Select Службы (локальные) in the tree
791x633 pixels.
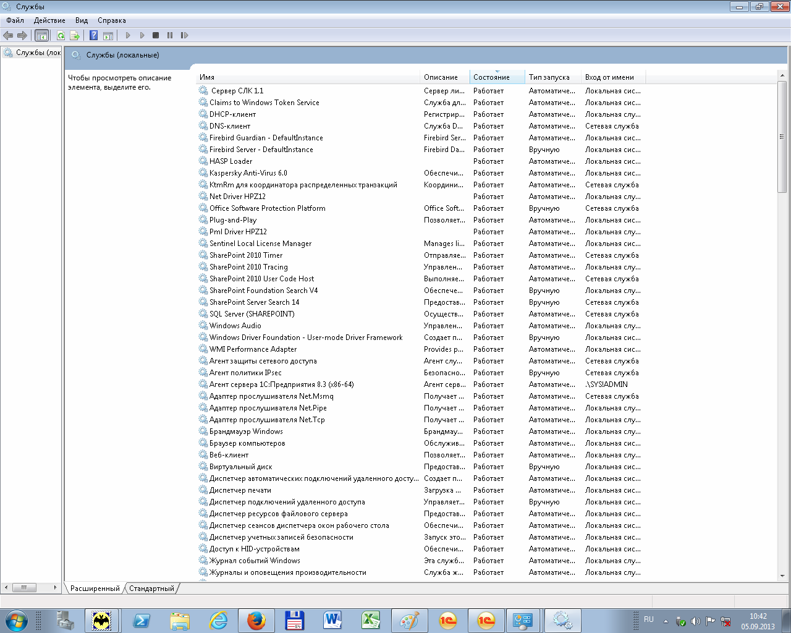38,53
